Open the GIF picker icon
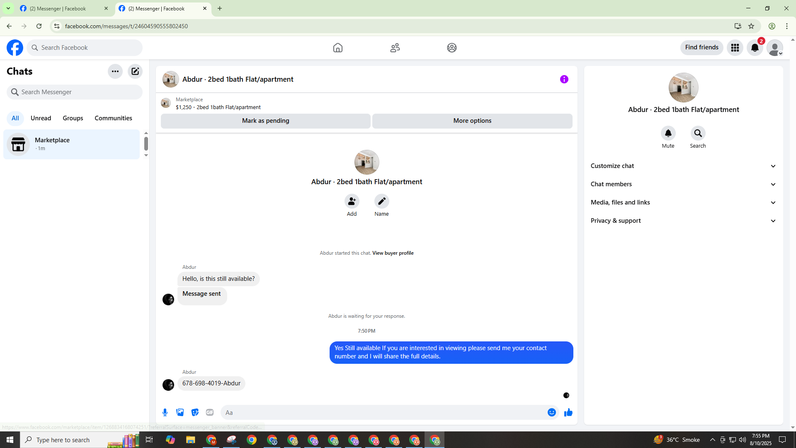796x448 pixels. 210,412
